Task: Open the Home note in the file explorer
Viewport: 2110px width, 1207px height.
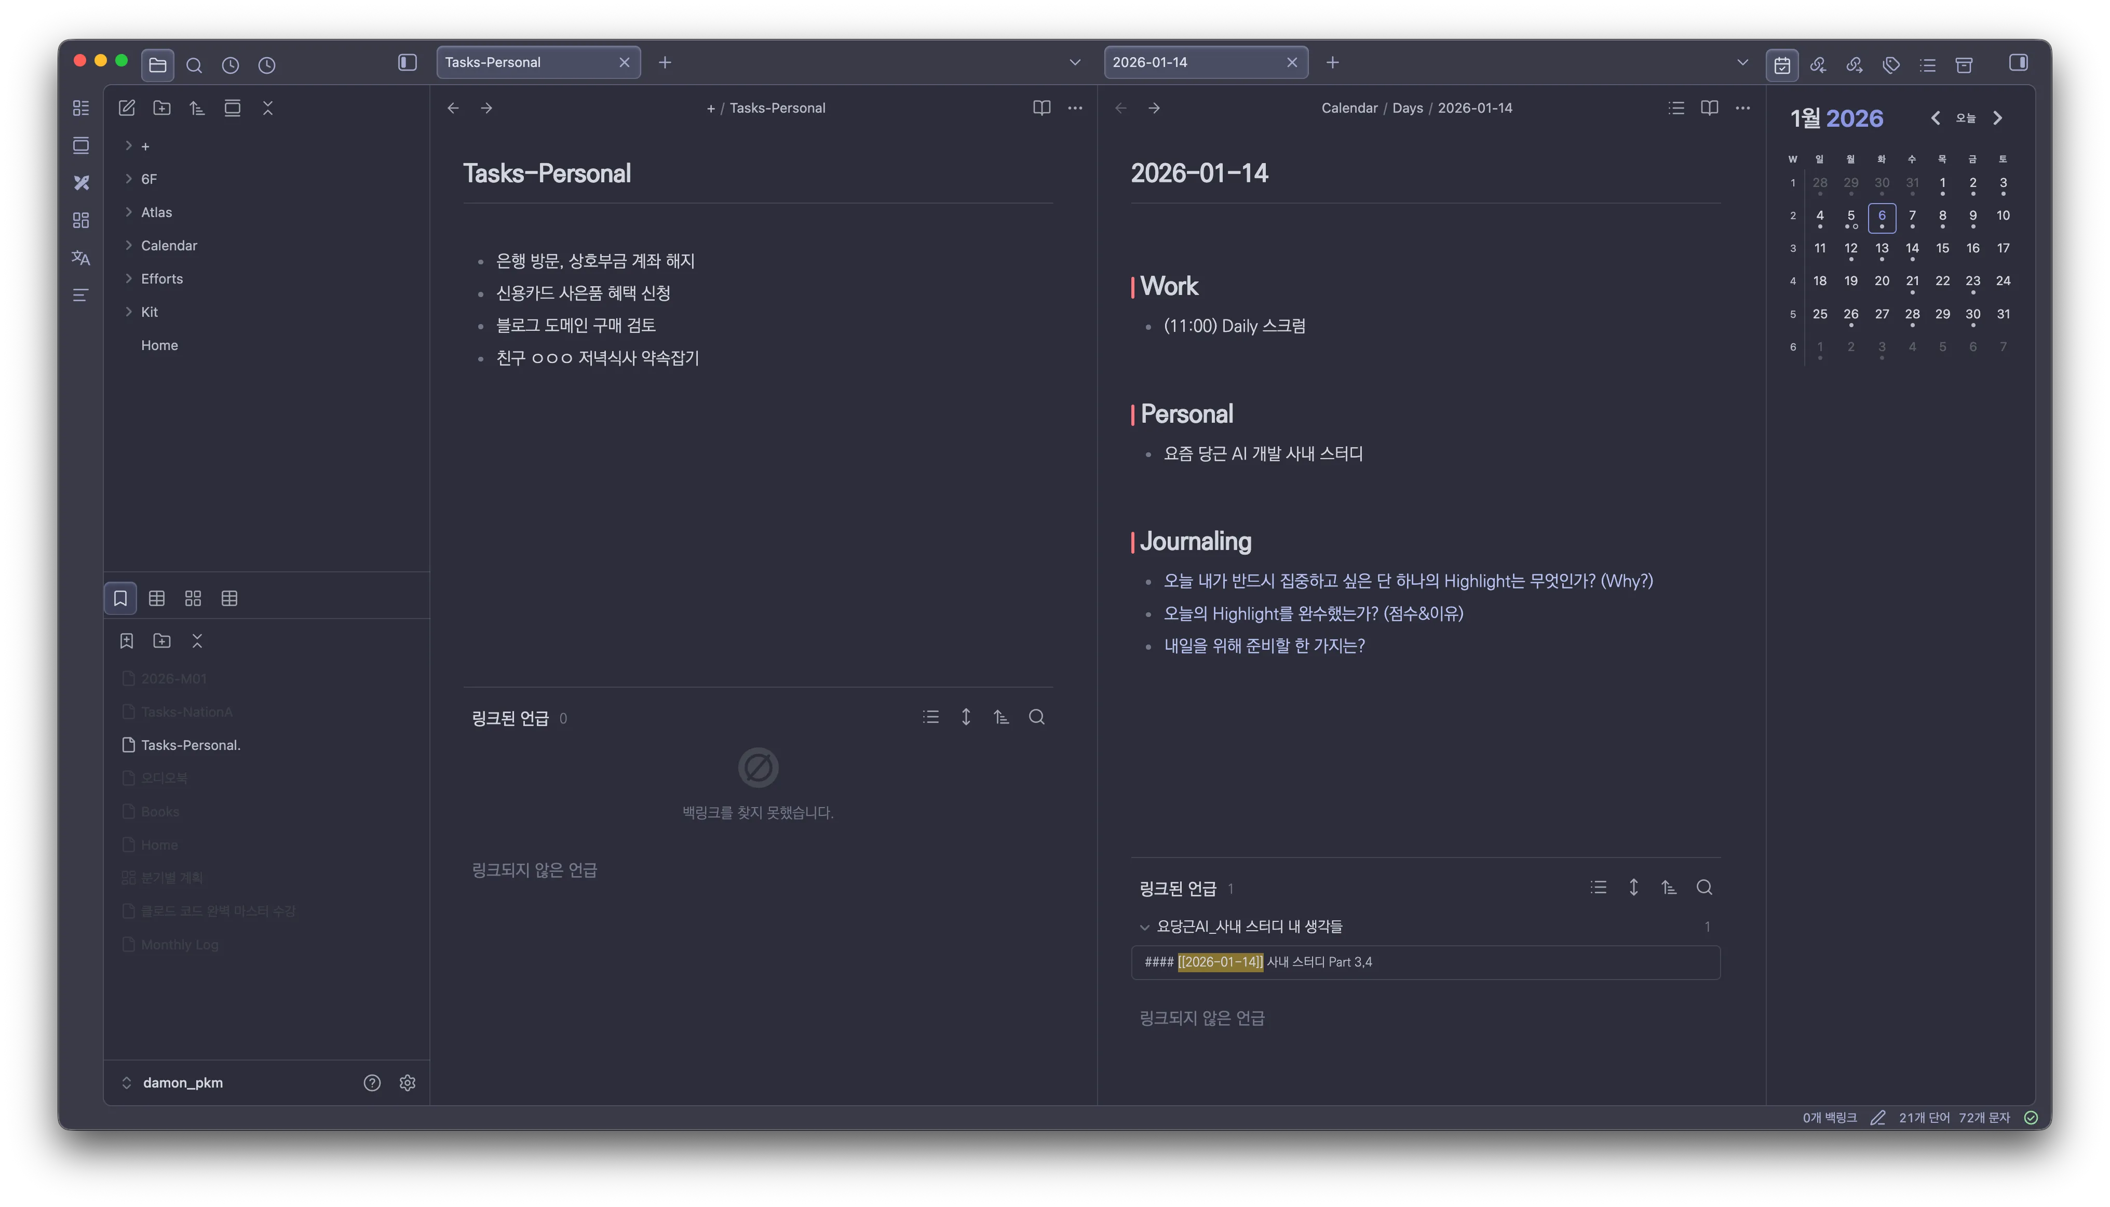Action: 159,345
